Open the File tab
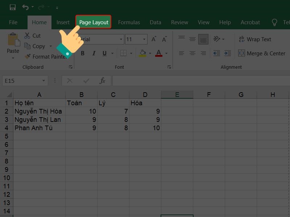This screenshot has width=290, height=217. point(13,22)
